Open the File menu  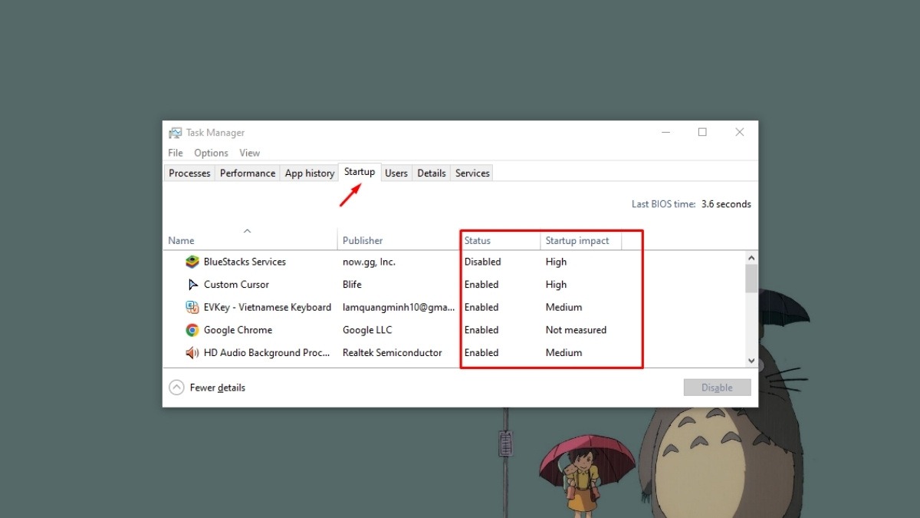pyautogui.click(x=176, y=153)
